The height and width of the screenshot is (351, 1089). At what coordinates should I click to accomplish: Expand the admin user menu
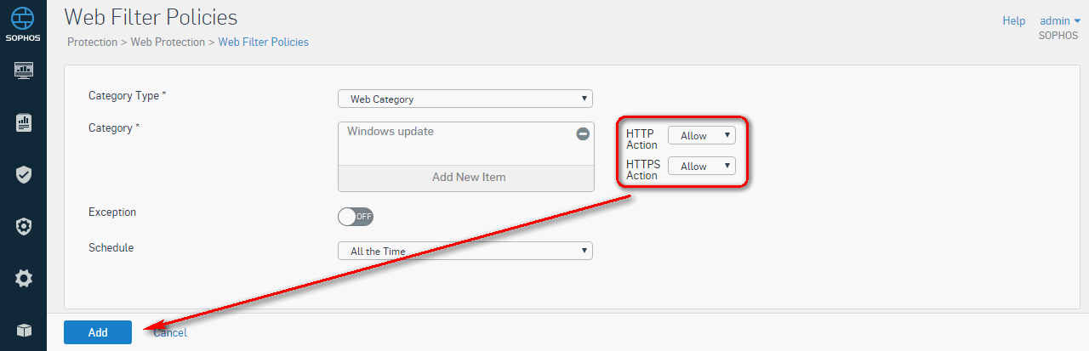[1059, 20]
